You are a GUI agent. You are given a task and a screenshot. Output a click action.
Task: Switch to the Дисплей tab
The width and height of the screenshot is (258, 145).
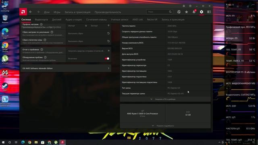56,20
